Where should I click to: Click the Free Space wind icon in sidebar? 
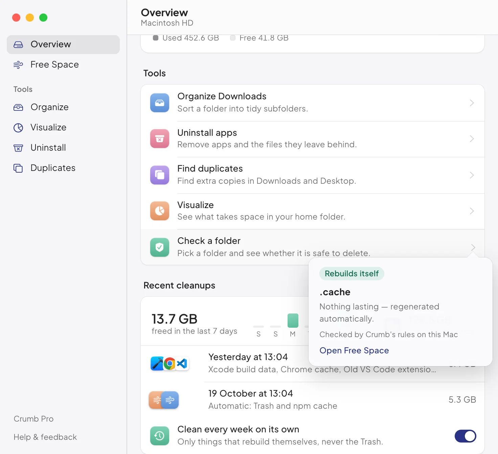pyautogui.click(x=18, y=65)
